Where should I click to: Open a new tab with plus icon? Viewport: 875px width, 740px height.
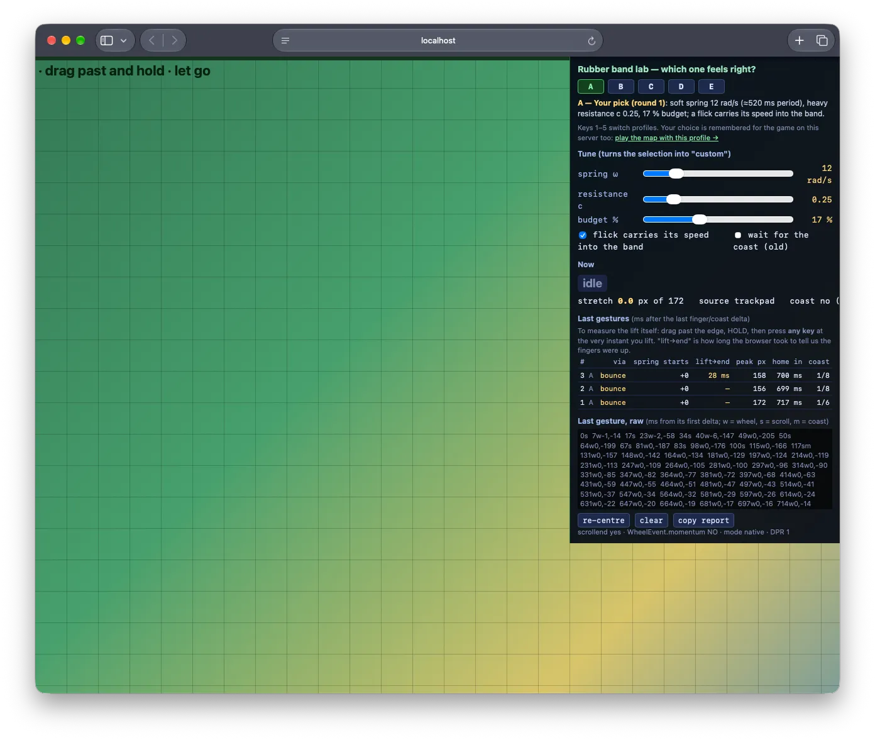pos(800,40)
